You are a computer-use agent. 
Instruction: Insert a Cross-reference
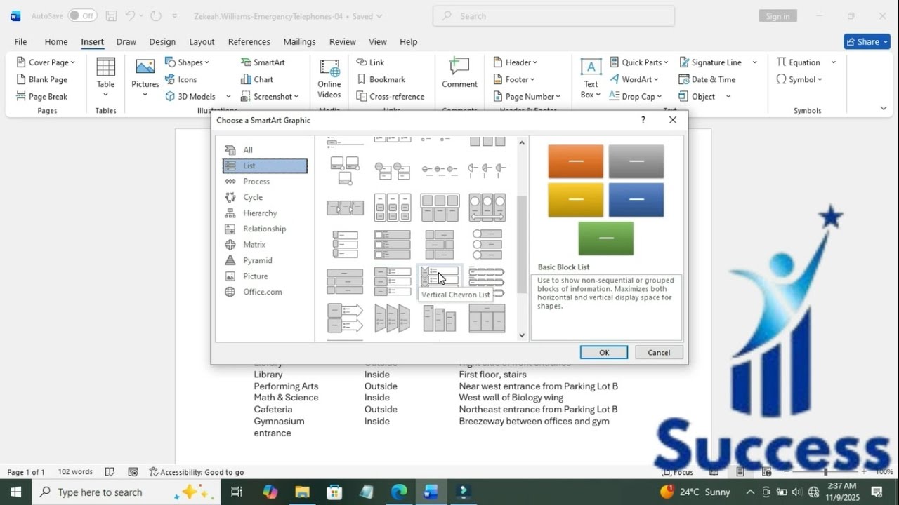[x=390, y=96]
